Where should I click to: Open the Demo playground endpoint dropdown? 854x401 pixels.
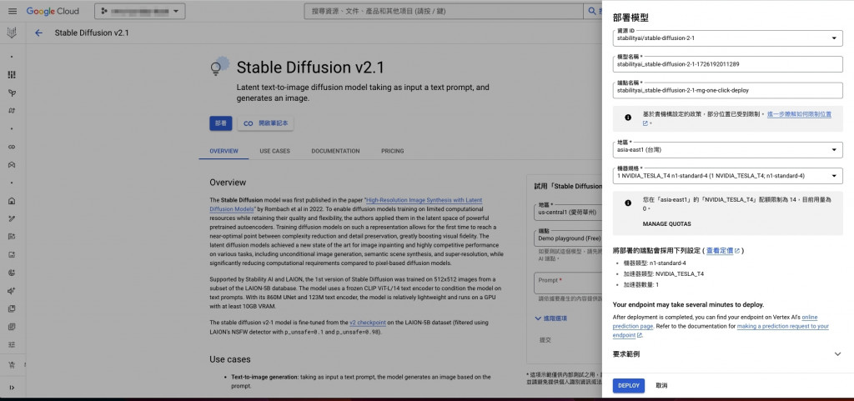coord(566,238)
